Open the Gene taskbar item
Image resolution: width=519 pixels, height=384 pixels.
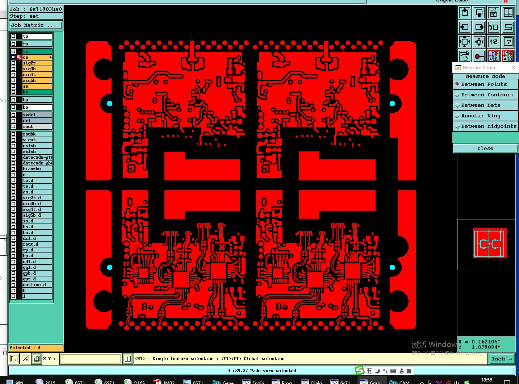pos(223,382)
